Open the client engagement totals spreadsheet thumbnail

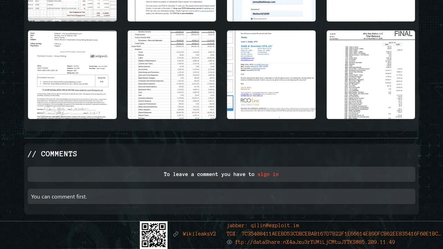tap(72, 10)
